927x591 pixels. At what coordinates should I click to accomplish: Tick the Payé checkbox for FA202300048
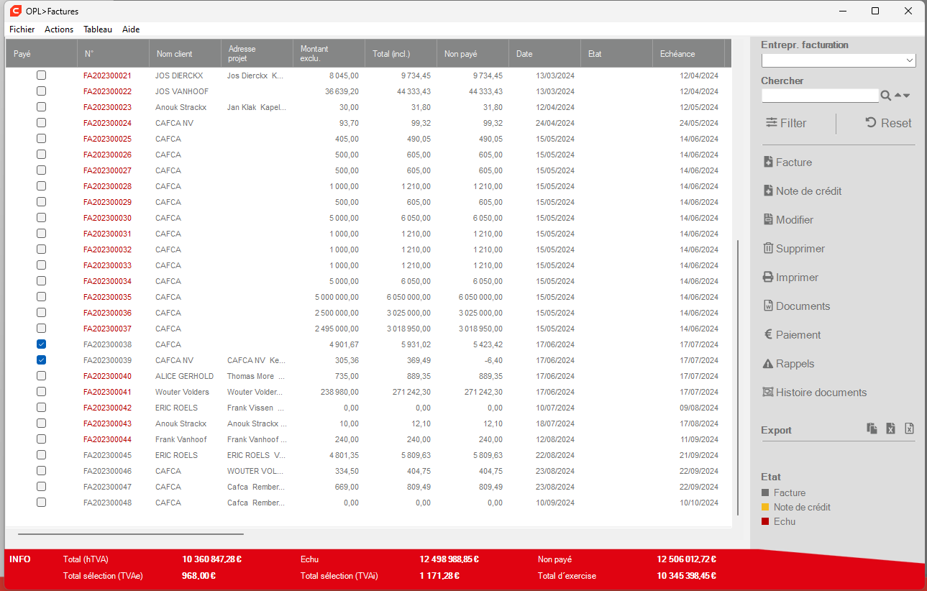click(41, 503)
